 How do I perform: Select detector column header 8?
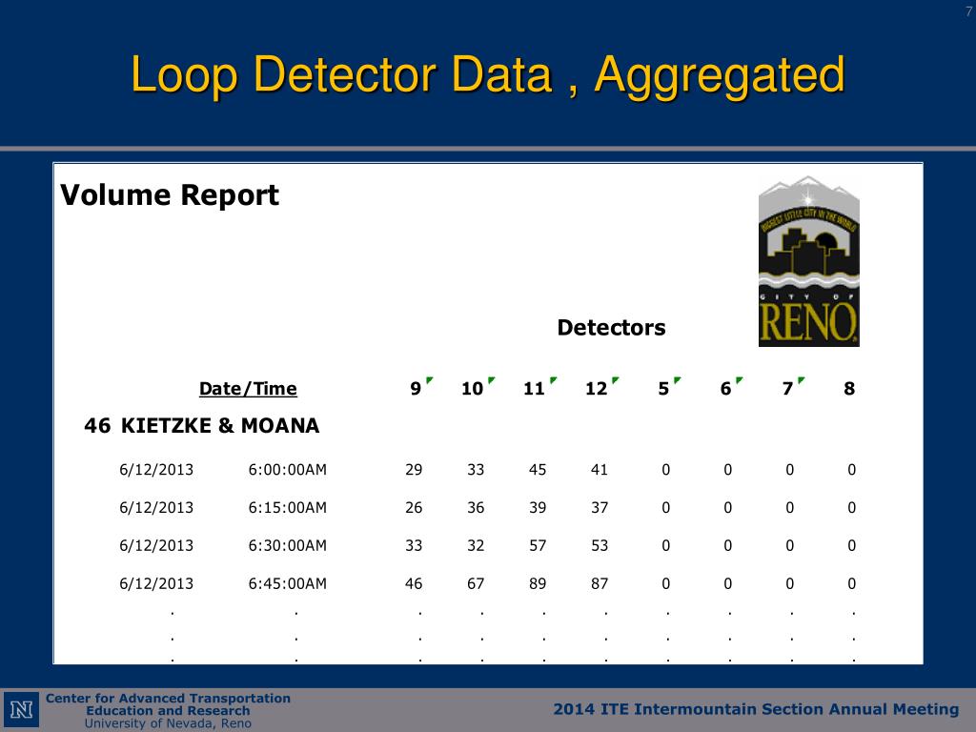pos(849,389)
